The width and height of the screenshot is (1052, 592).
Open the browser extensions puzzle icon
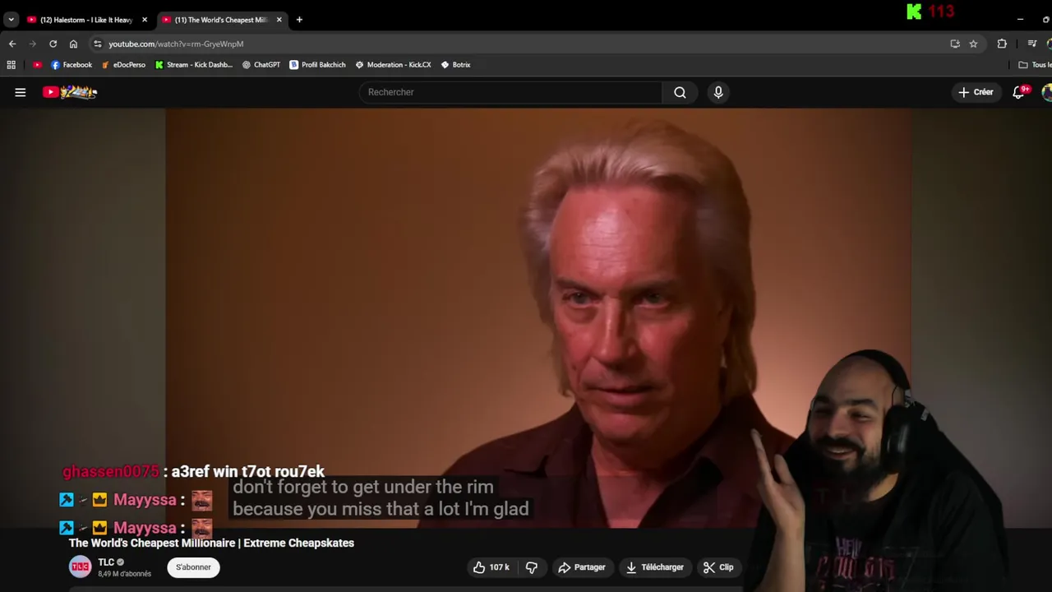tap(1002, 44)
